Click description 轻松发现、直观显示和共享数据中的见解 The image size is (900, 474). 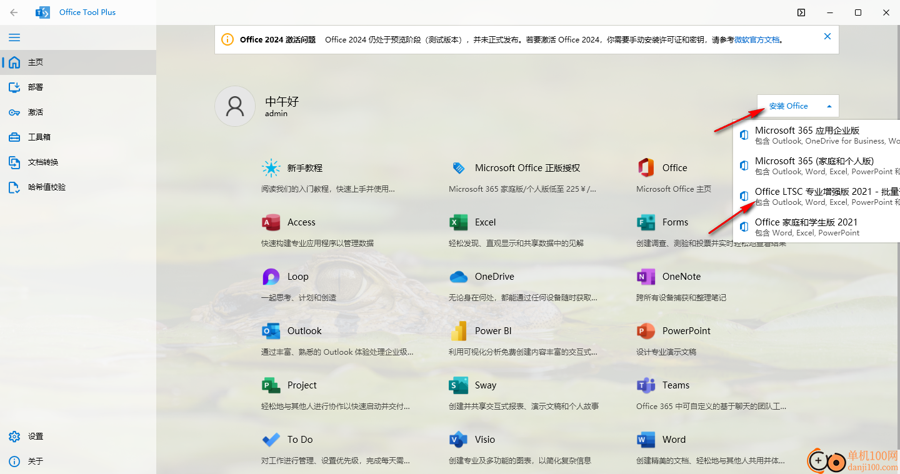coord(516,244)
